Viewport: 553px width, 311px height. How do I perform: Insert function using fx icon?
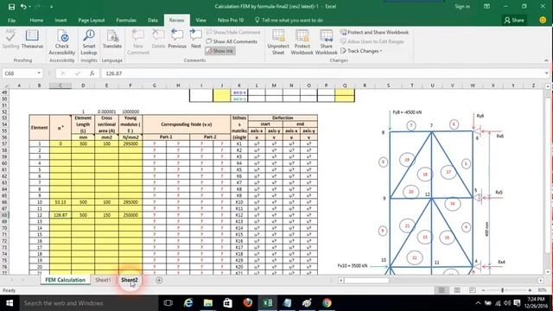point(92,73)
